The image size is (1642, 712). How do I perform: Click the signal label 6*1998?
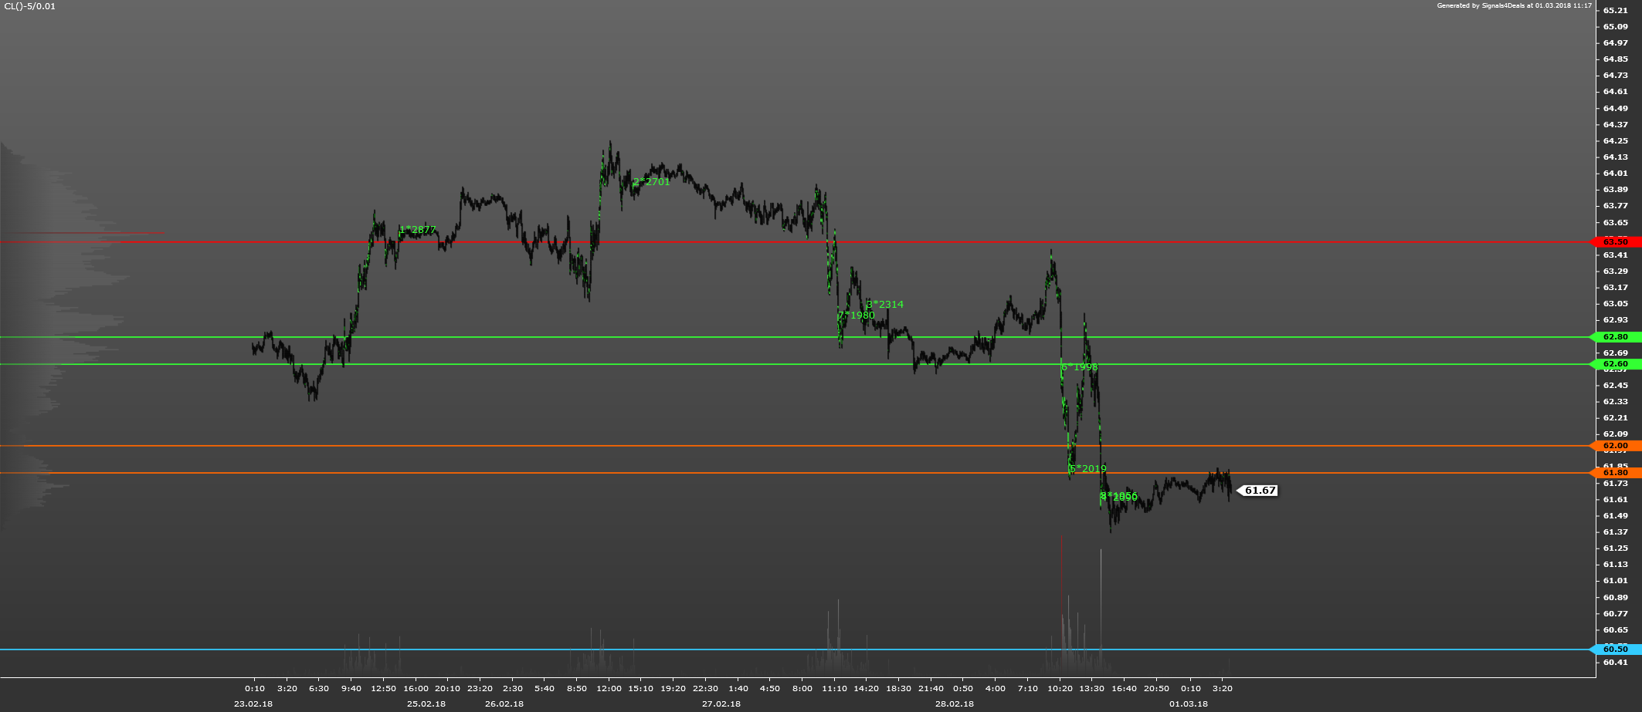[x=1079, y=367]
